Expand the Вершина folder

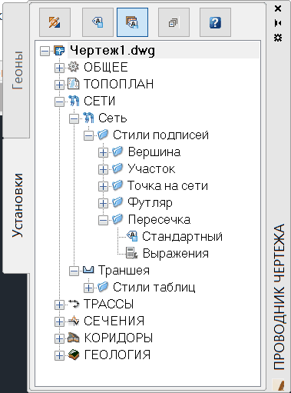click(x=103, y=153)
